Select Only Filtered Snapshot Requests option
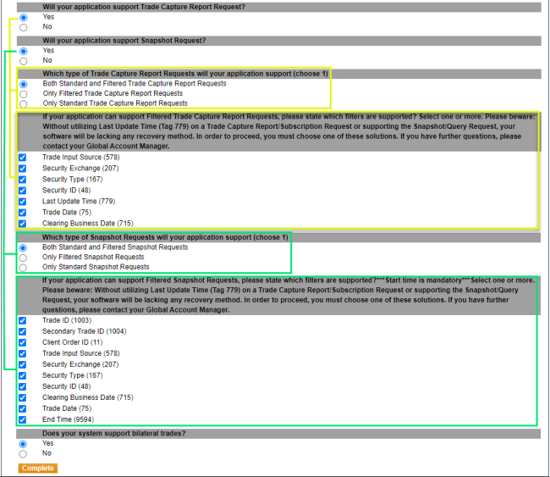The width and height of the screenshot is (550, 477). tap(23, 258)
